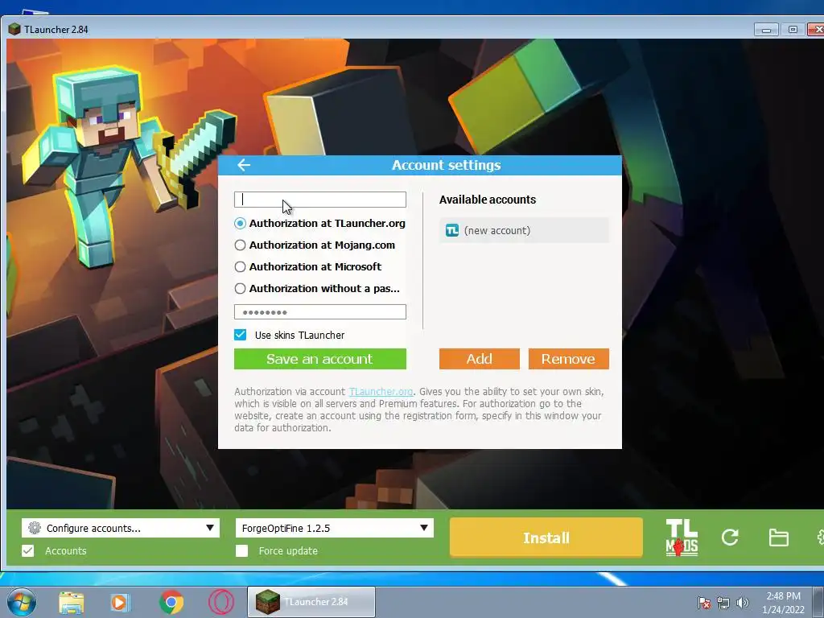Open the Windows Start menu
This screenshot has height=618, width=824.
(x=22, y=602)
